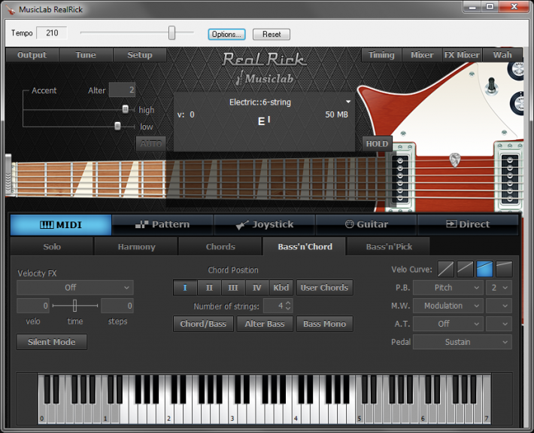Click the Accent high slider handle
Image resolution: width=534 pixels, height=433 pixels.
click(x=126, y=109)
